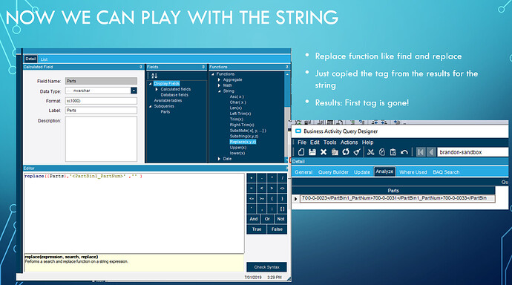Click the Refresh arrows toolbar icon
Image resolution: width=512 pixels, height=285 pixels.
coord(346,152)
